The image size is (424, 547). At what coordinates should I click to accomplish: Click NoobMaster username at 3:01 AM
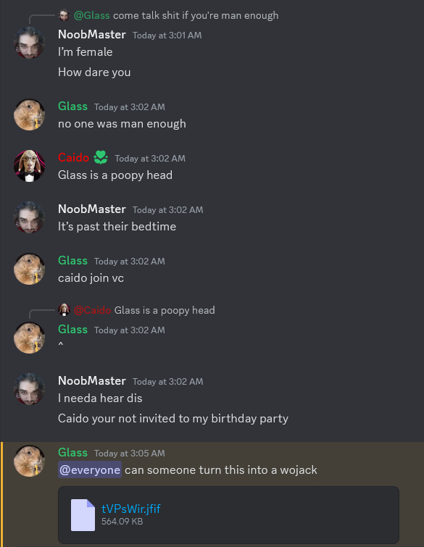[92, 35]
